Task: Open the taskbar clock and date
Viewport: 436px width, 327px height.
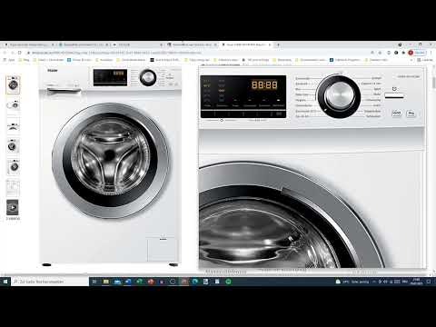Action: point(417,282)
